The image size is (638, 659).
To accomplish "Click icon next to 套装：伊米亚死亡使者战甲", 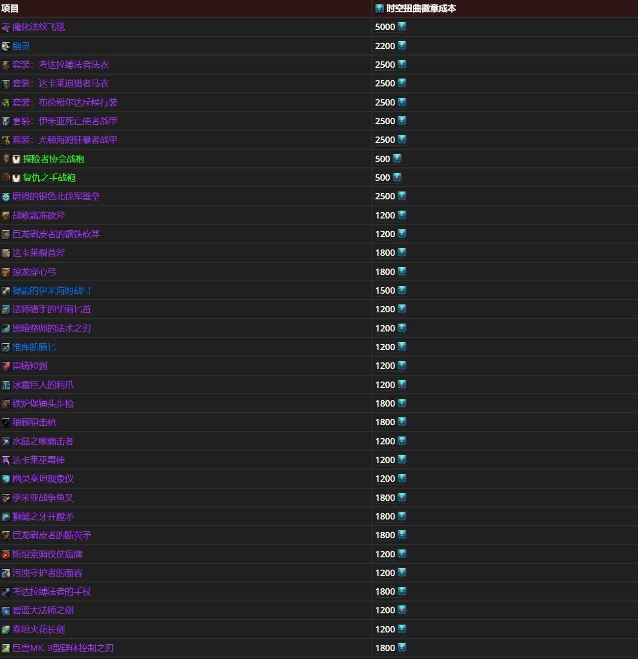I will (6, 122).
